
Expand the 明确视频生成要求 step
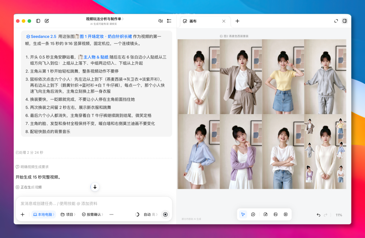(32, 167)
